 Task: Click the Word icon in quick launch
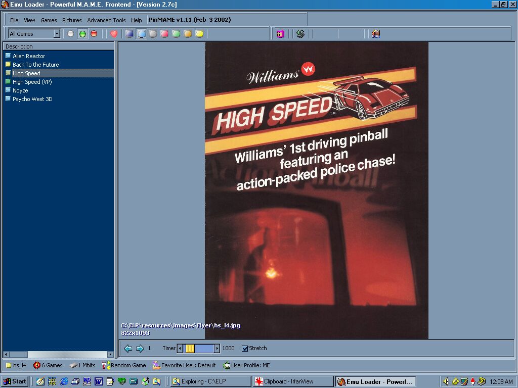pyautogui.click(x=99, y=382)
